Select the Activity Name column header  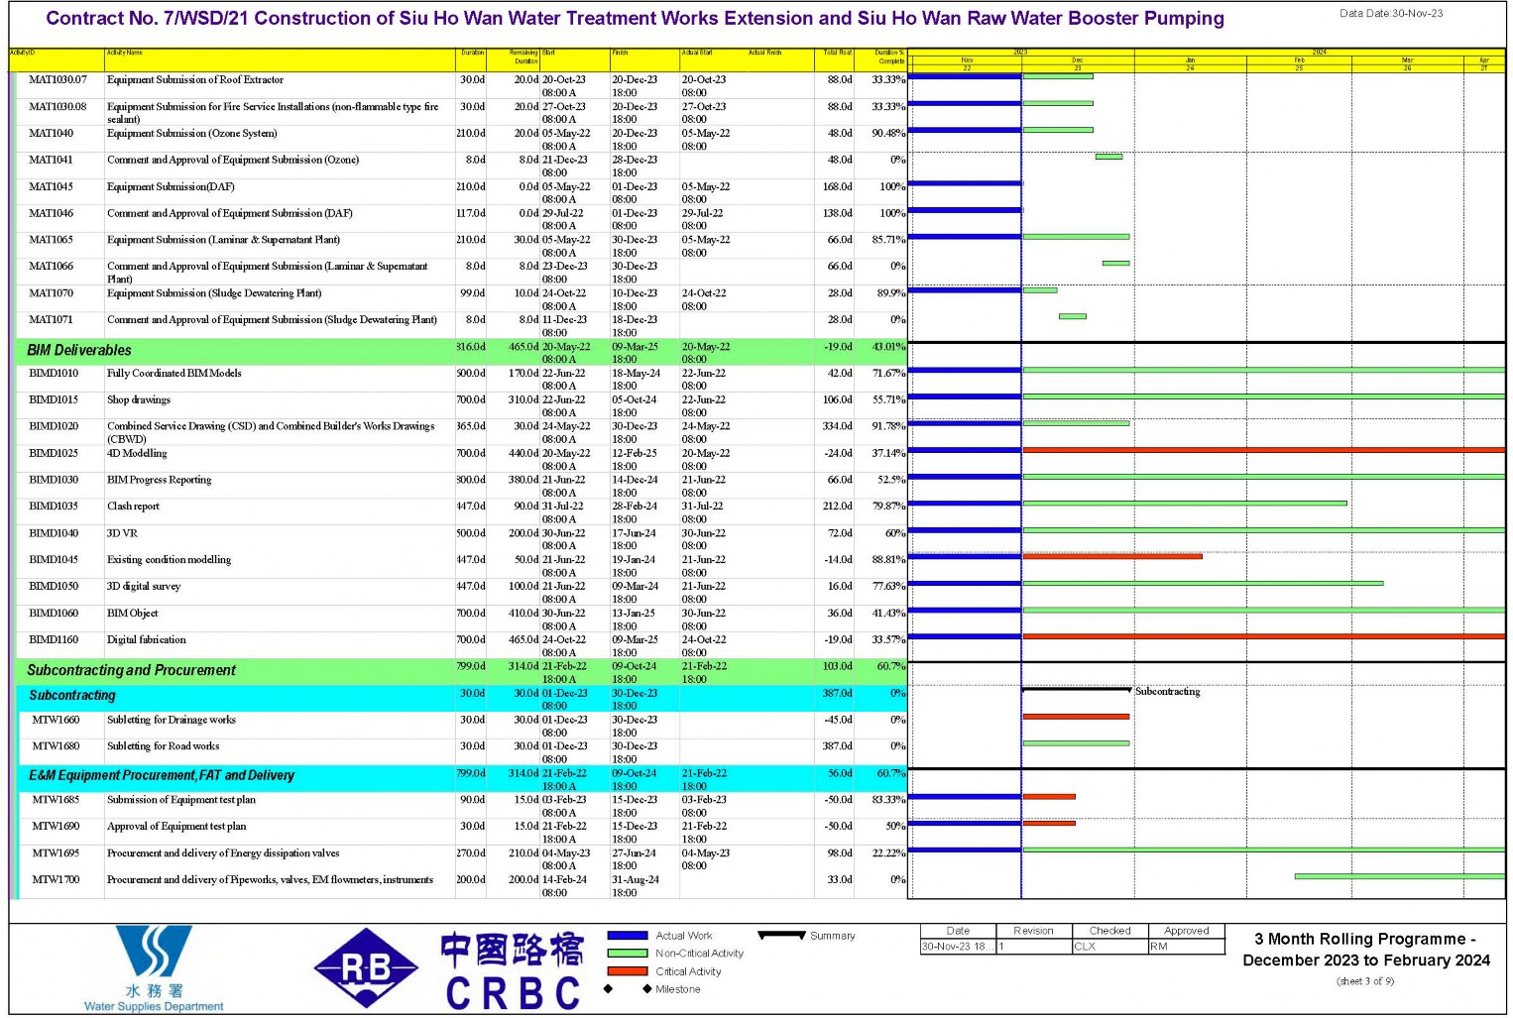tap(280, 59)
